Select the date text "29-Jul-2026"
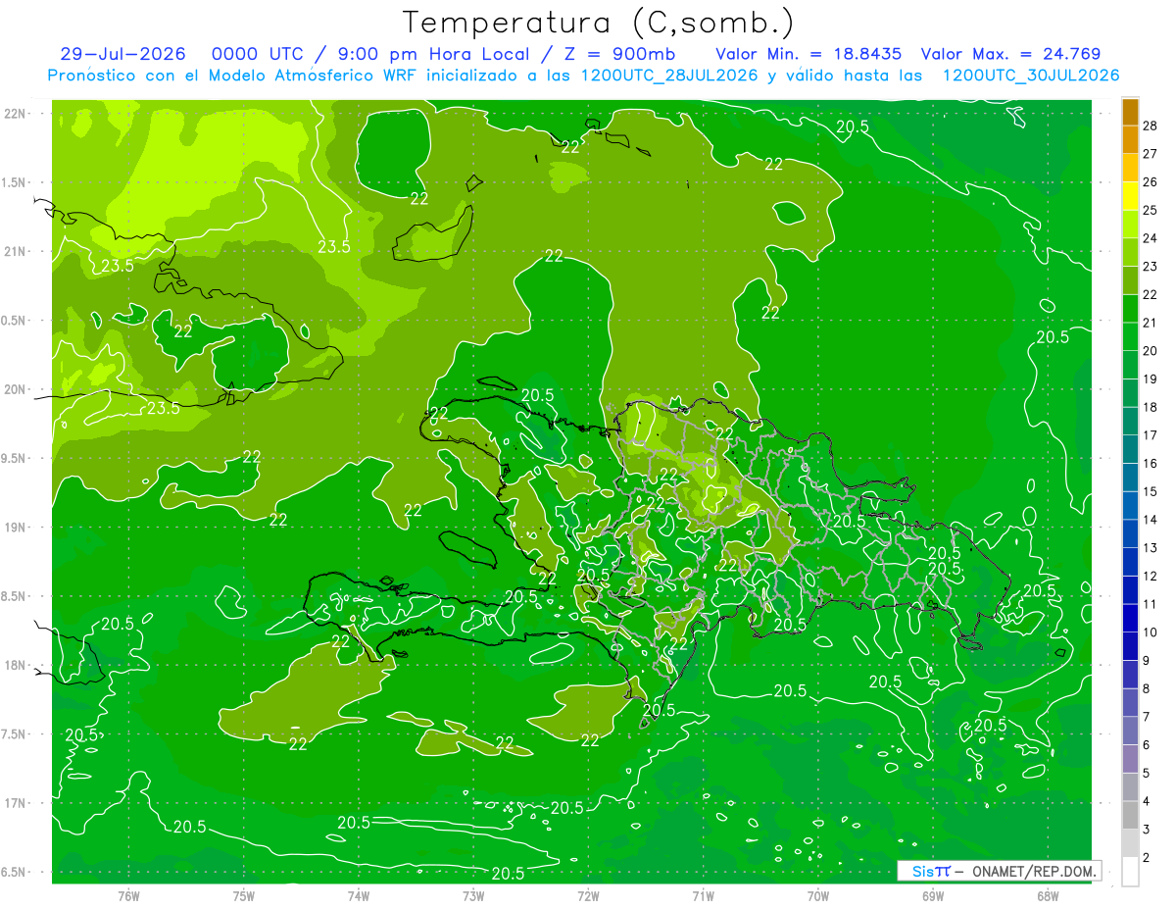 pyautogui.click(x=123, y=54)
